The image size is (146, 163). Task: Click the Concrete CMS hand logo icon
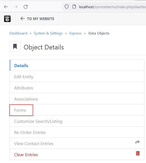[x=7, y=19]
